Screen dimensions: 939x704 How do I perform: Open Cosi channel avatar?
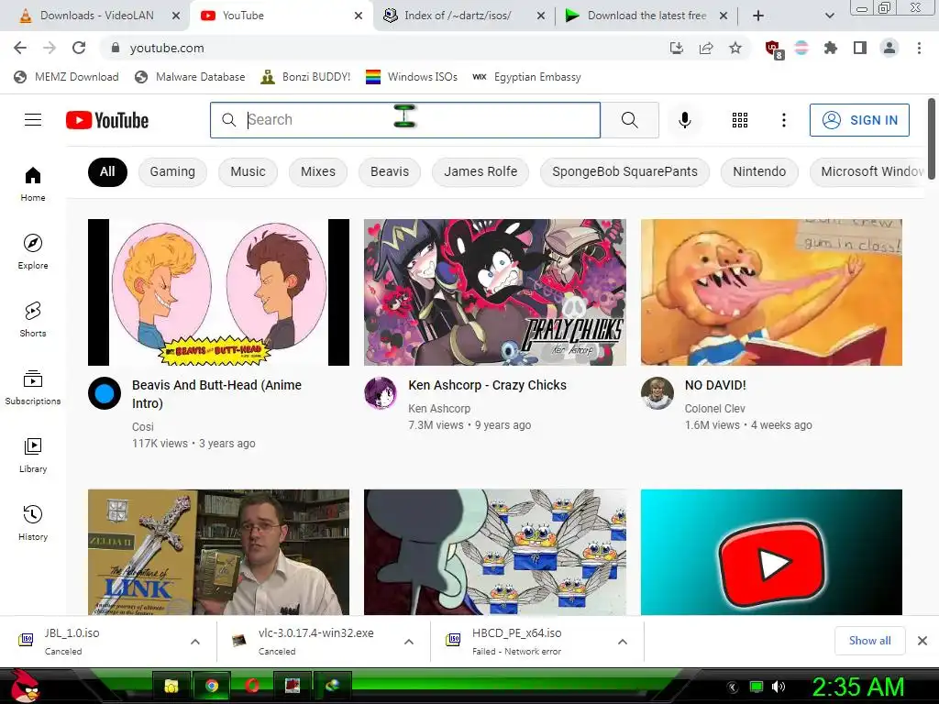coord(105,393)
